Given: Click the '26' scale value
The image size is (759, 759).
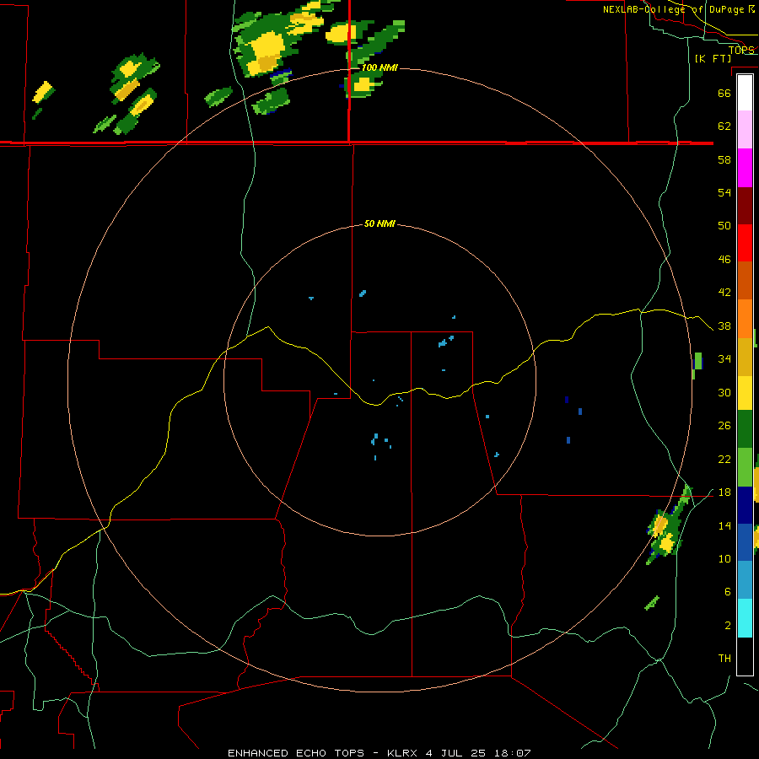Looking at the screenshot, I should point(724,426).
